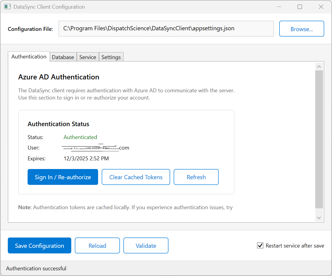The width and height of the screenshot is (332, 276).
Task: Click the scrollbar down arrow
Action: [x=319, y=217]
